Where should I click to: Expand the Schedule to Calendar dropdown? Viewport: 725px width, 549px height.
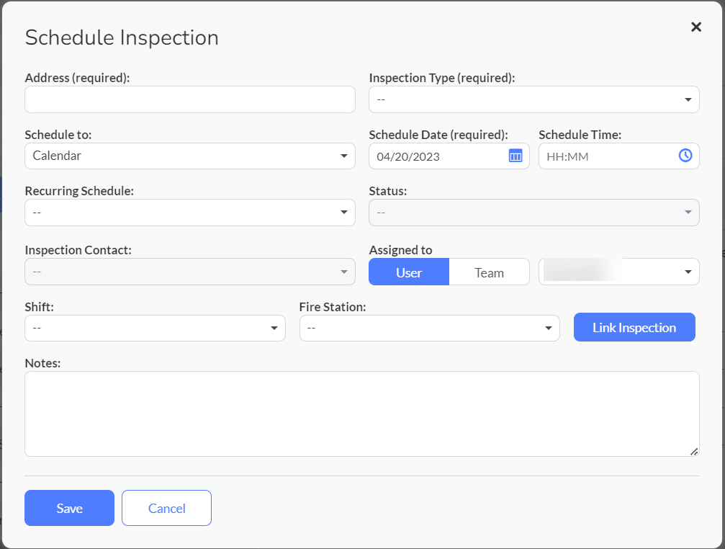(x=189, y=156)
